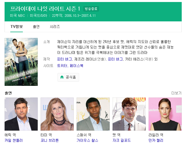Open 코니 브리튼 cast photo
Screen dimensions: 184x146
(57, 114)
